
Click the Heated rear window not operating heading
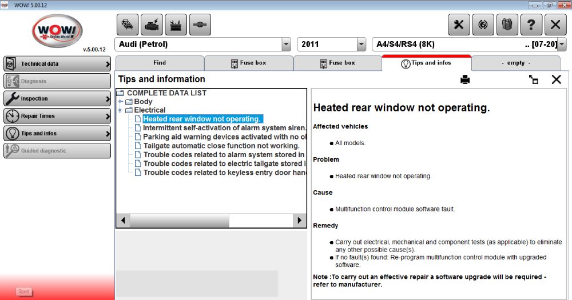402,108
